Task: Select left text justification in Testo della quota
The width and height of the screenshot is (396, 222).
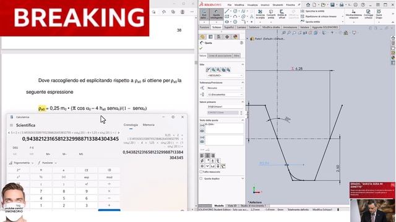Action: [202, 155]
